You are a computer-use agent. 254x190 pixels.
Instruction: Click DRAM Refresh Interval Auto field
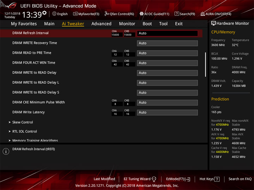[x=167, y=33]
